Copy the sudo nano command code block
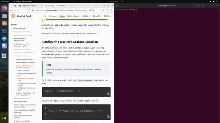220x123 pixels. 108,94
